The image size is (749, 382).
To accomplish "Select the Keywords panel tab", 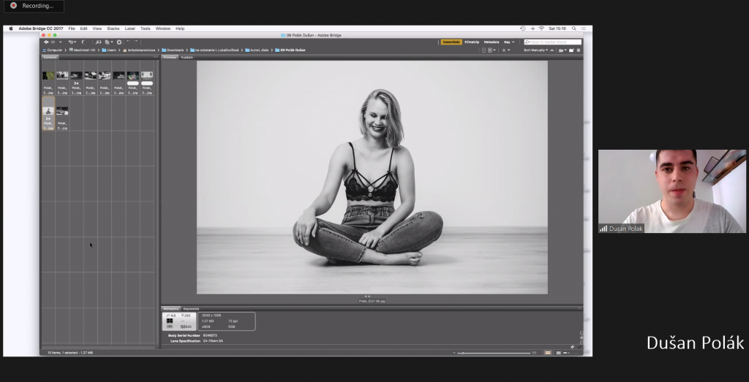I will click(191, 308).
